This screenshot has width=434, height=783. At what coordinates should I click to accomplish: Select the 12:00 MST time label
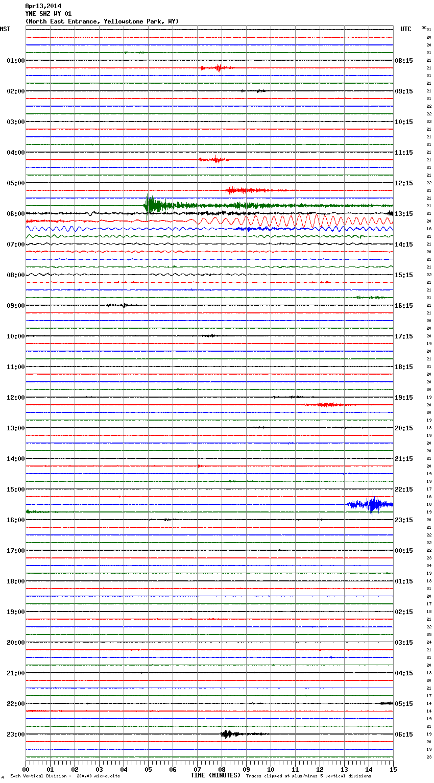pyautogui.click(x=15, y=398)
